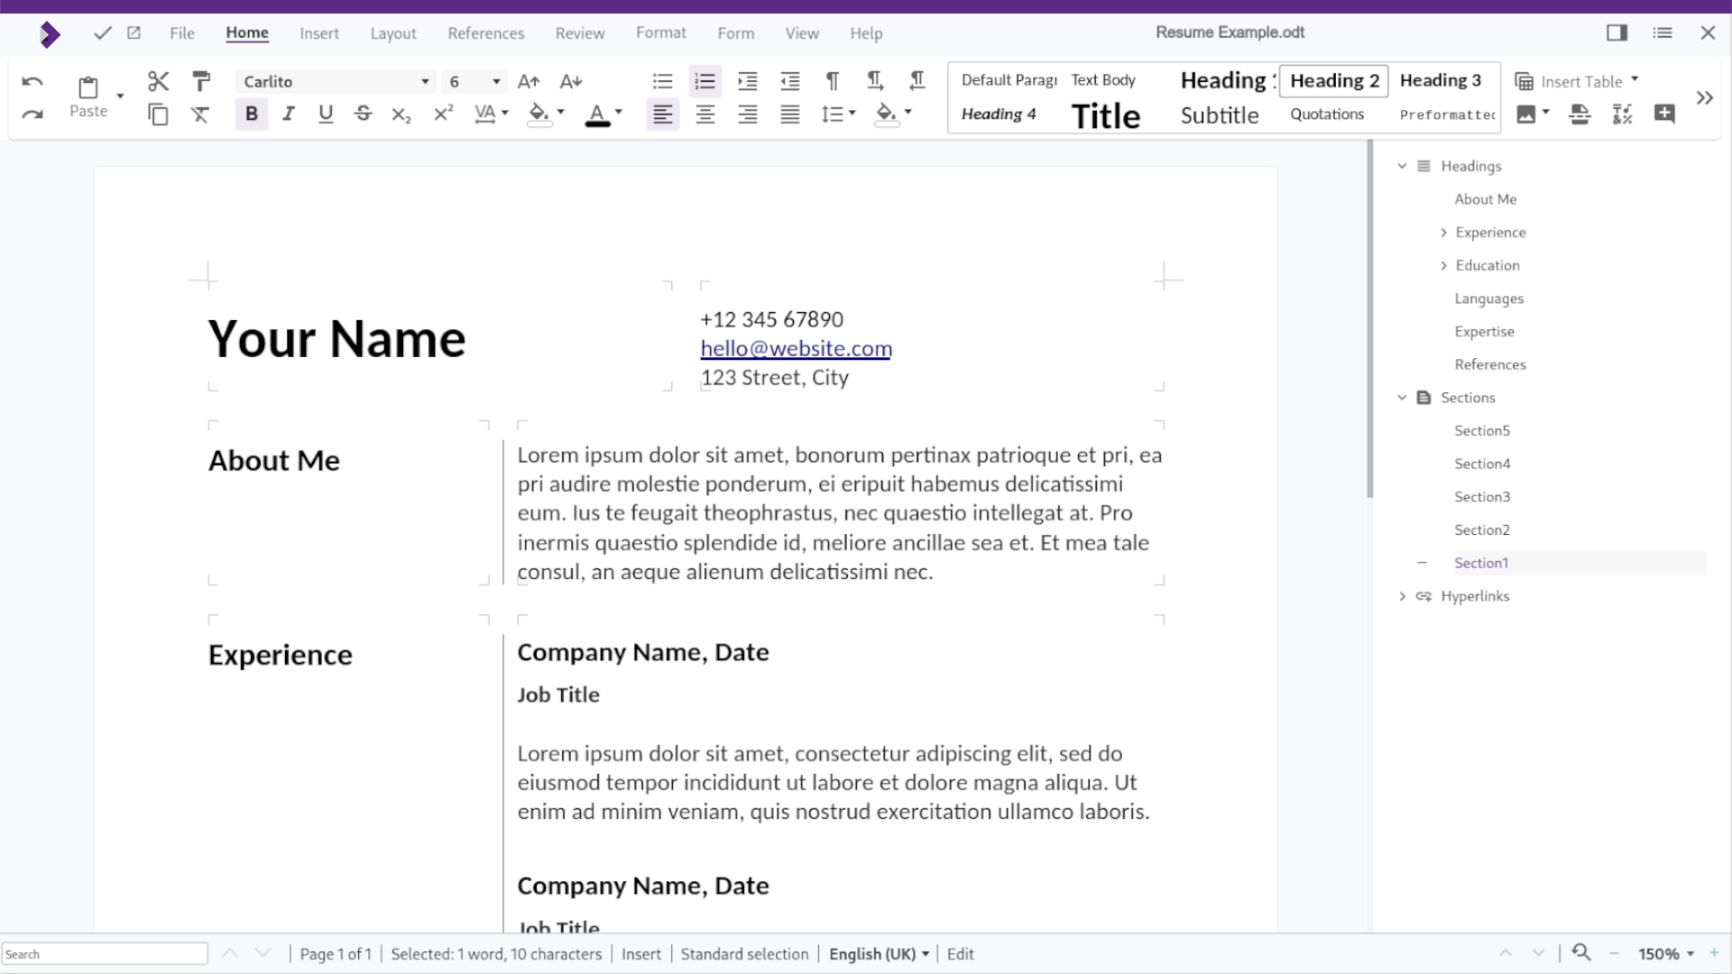Screen dimensions: 1732x974
Task: Apply Title paragraph style
Action: click(1106, 116)
